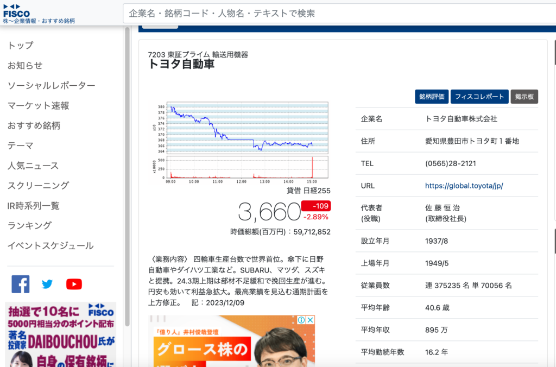Open the Facebook page icon
The width and height of the screenshot is (556, 367).
coord(21,284)
